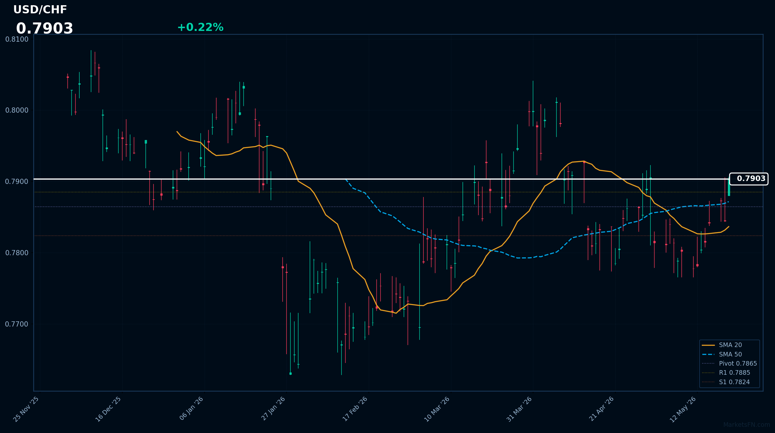Click the latest green candle at right edge
The width and height of the screenshot is (775, 433).
click(729, 187)
